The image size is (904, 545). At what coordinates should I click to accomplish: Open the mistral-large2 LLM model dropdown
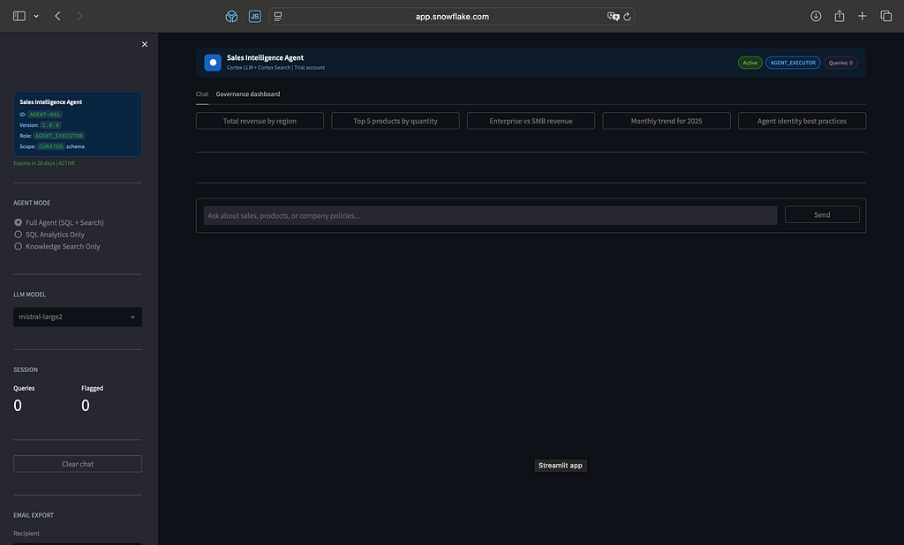[78, 317]
